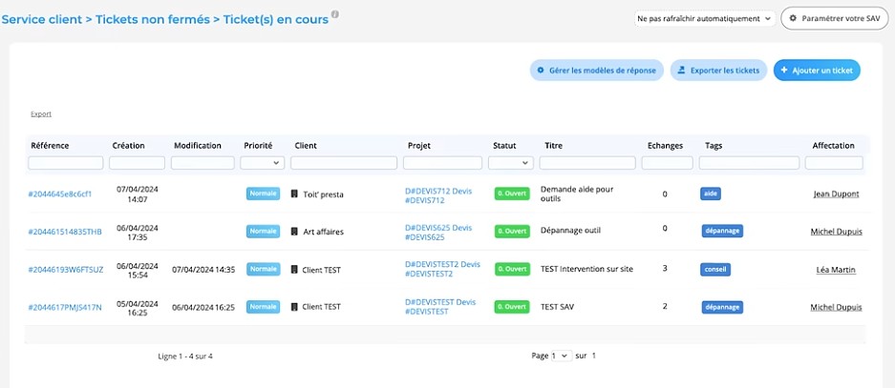Click assignee Léa Martin
Screen dimensions: 895x388
[837, 270]
